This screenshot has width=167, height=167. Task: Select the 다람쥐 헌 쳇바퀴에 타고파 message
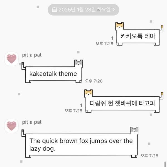(x=122, y=103)
